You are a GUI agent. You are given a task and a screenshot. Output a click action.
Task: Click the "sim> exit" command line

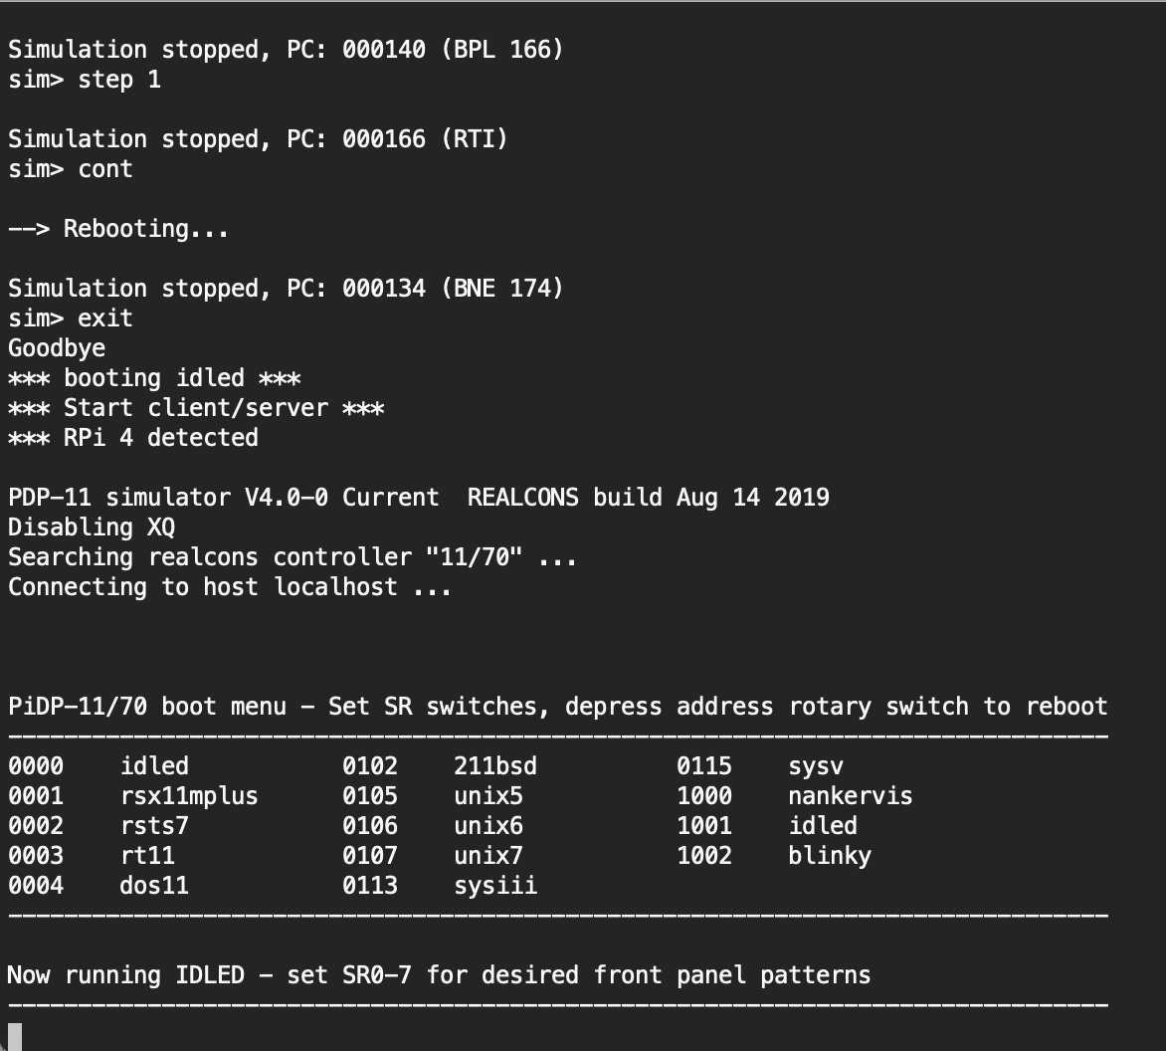point(71,318)
